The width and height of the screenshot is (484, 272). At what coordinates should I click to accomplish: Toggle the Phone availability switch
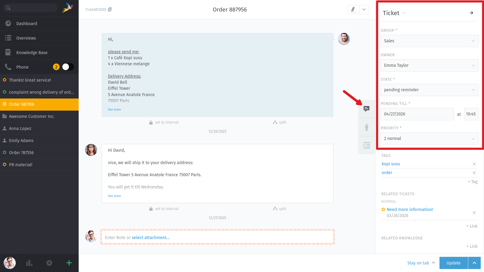click(68, 67)
